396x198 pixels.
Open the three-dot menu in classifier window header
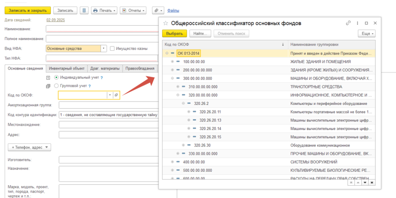(x=357, y=23)
